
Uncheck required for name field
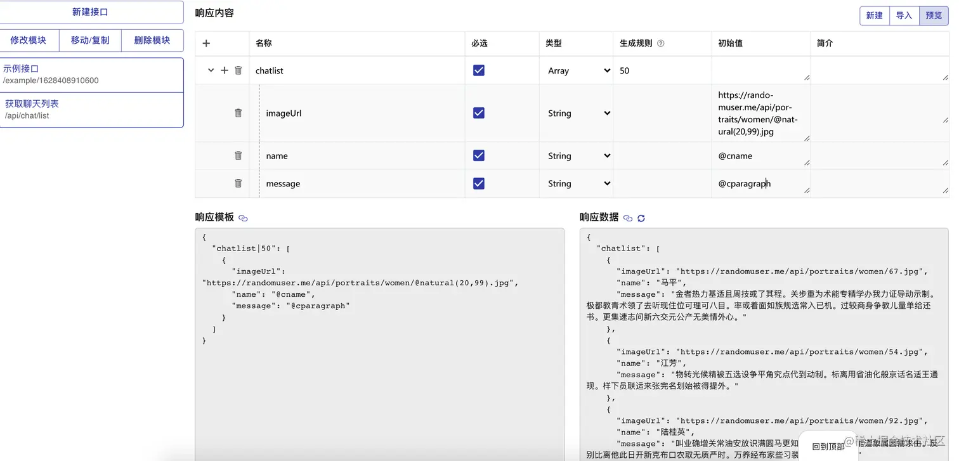click(479, 155)
